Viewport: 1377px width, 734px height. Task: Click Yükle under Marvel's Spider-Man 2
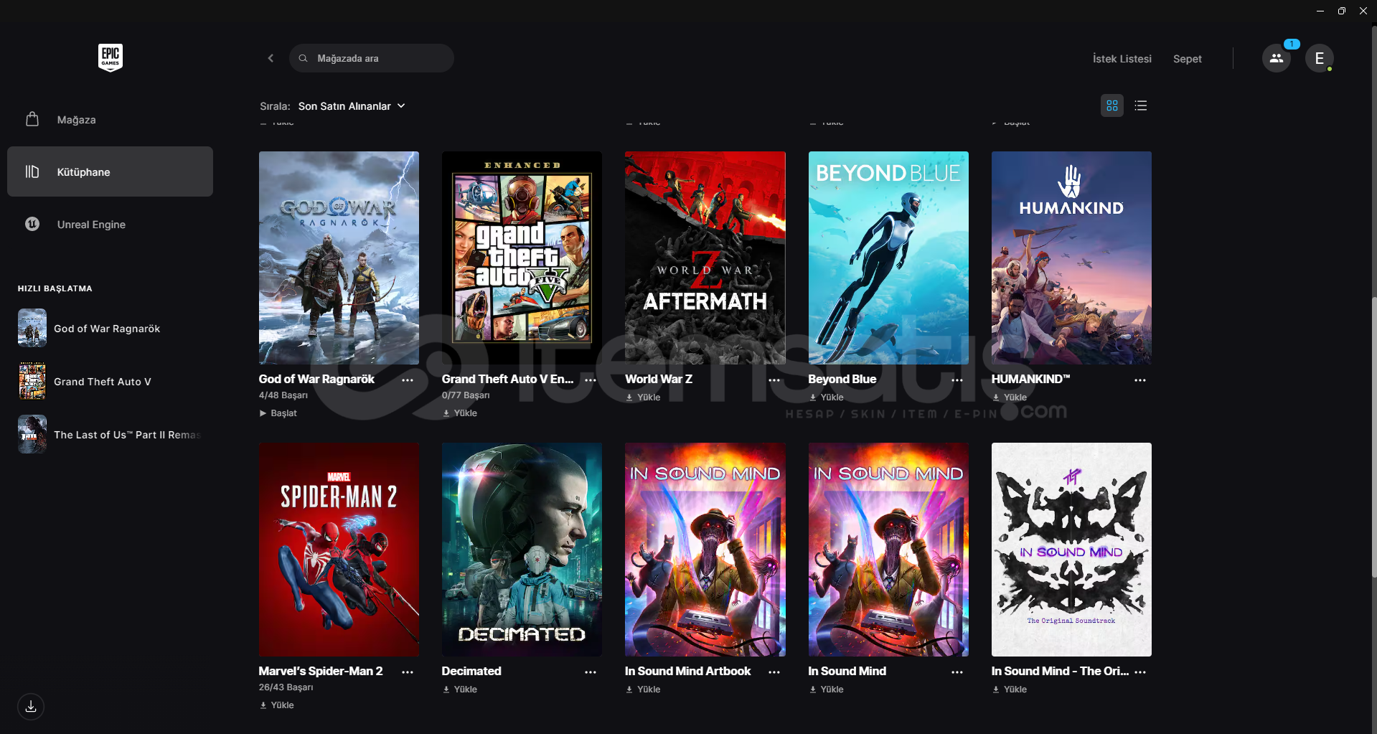tap(277, 705)
